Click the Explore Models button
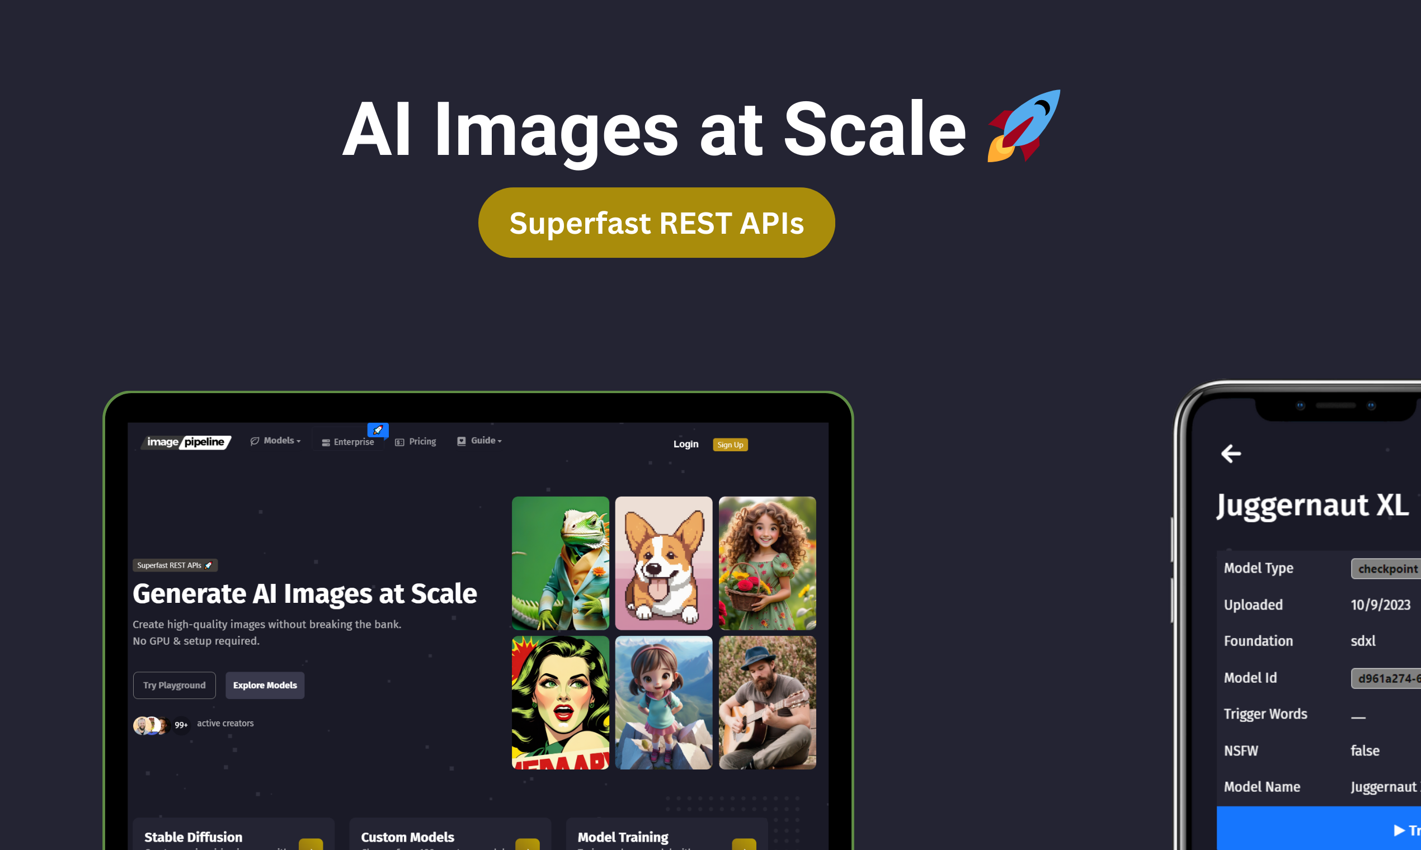 click(264, 685)
